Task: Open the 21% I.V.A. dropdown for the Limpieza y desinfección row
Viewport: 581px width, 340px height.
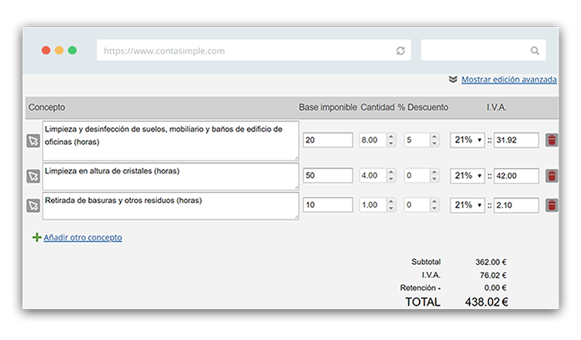Action: 468,140
